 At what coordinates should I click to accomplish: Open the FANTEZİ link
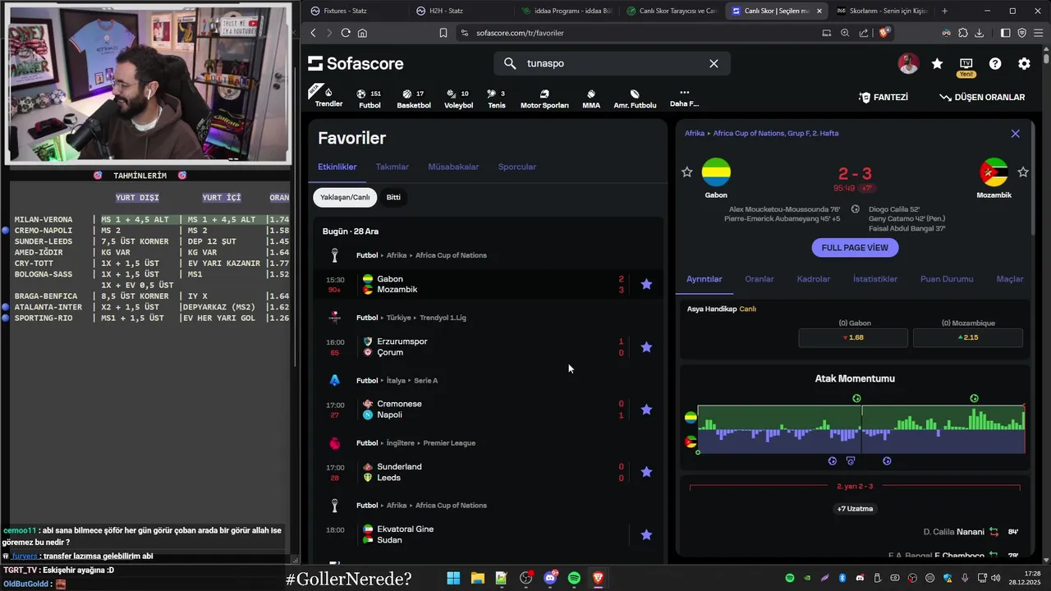[883, 97]
